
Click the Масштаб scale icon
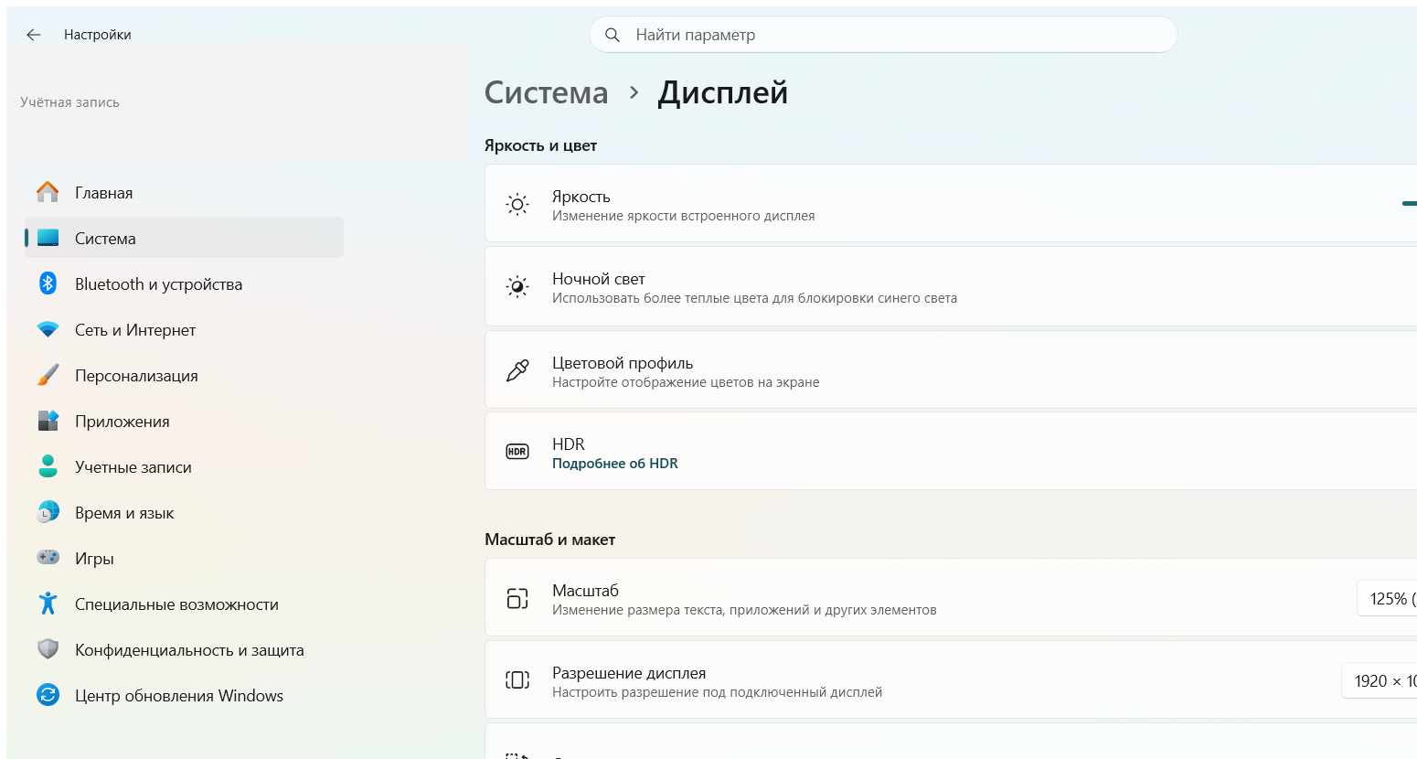point(517,599)
